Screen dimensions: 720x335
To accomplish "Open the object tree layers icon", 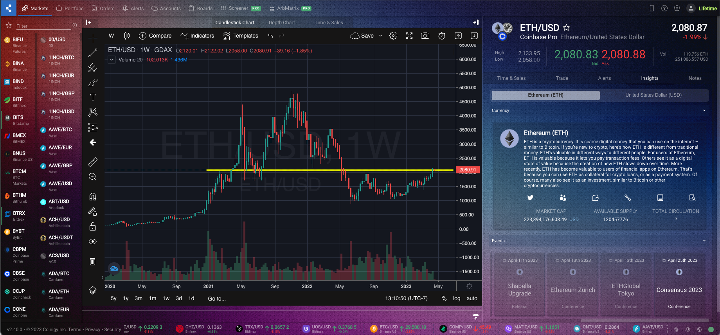I will click(x=93, y=290).
